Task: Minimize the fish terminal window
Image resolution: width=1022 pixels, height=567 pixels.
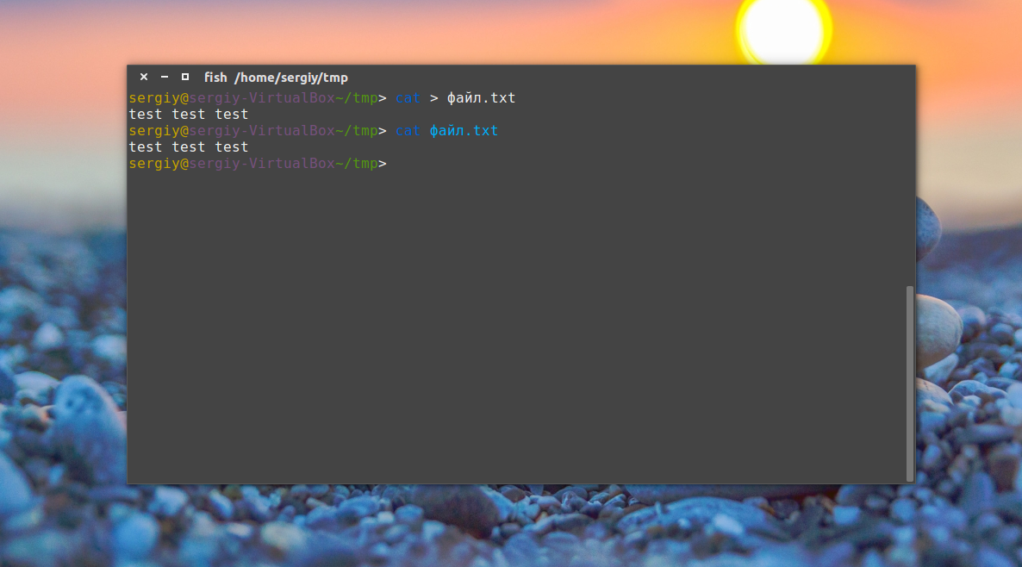Action: click(x=165, y=77)
